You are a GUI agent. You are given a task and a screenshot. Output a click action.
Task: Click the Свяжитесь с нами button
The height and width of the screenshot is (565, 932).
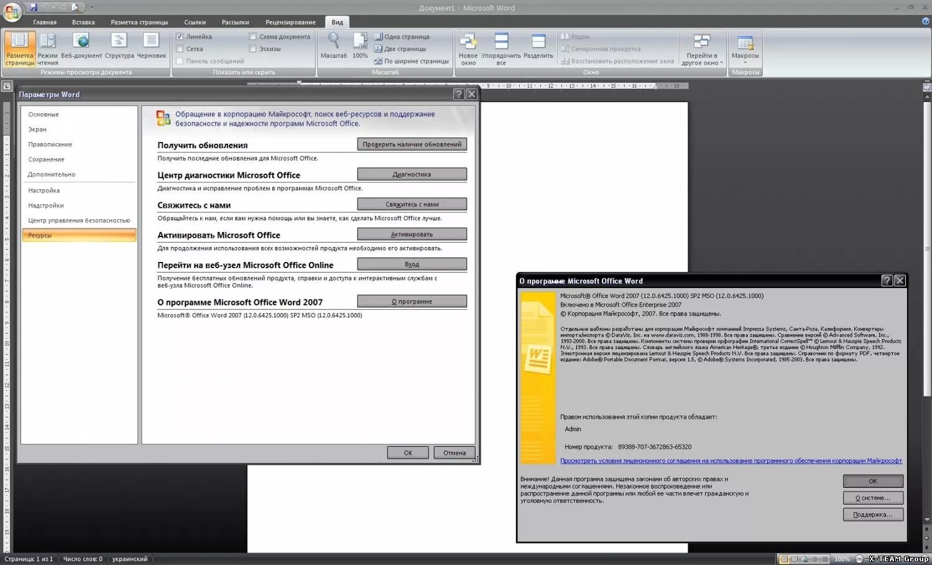coord(412,204)
